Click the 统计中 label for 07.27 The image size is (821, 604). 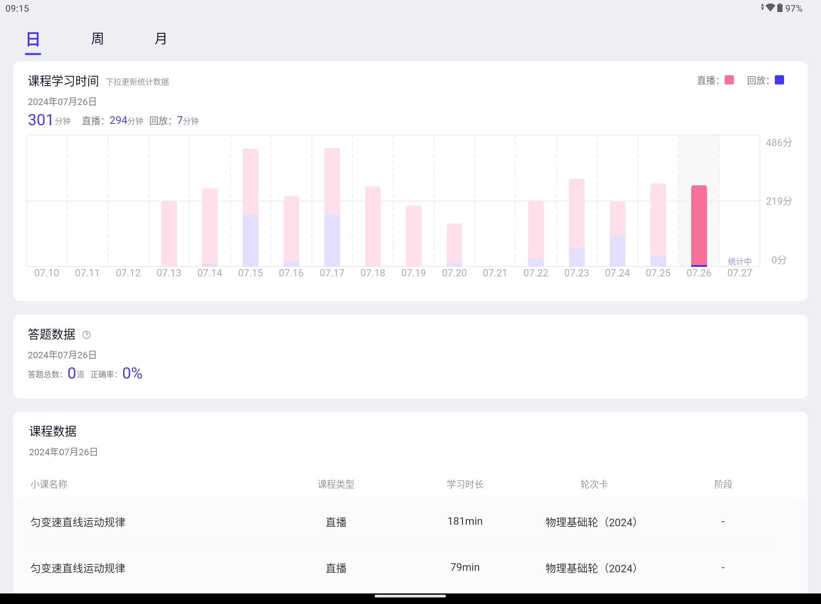(x=740, y=261)
